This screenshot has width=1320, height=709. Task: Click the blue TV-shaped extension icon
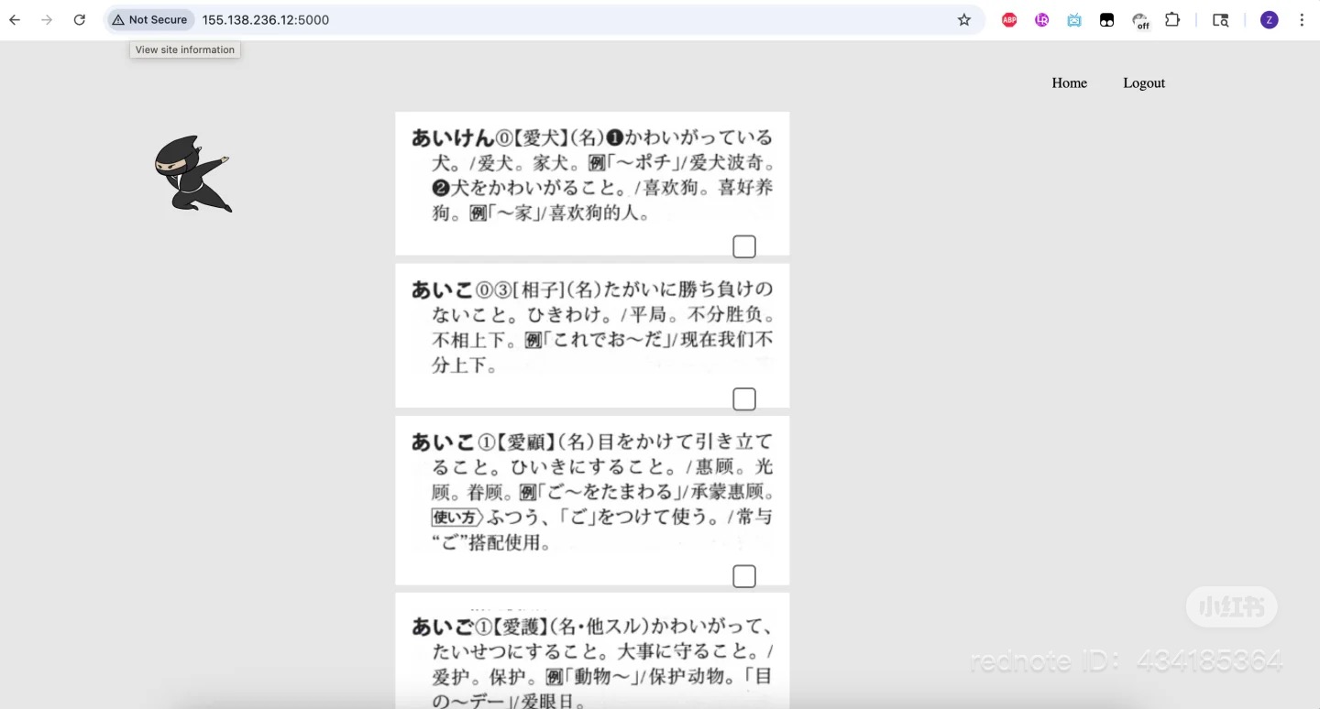(x=1074, y=20)
